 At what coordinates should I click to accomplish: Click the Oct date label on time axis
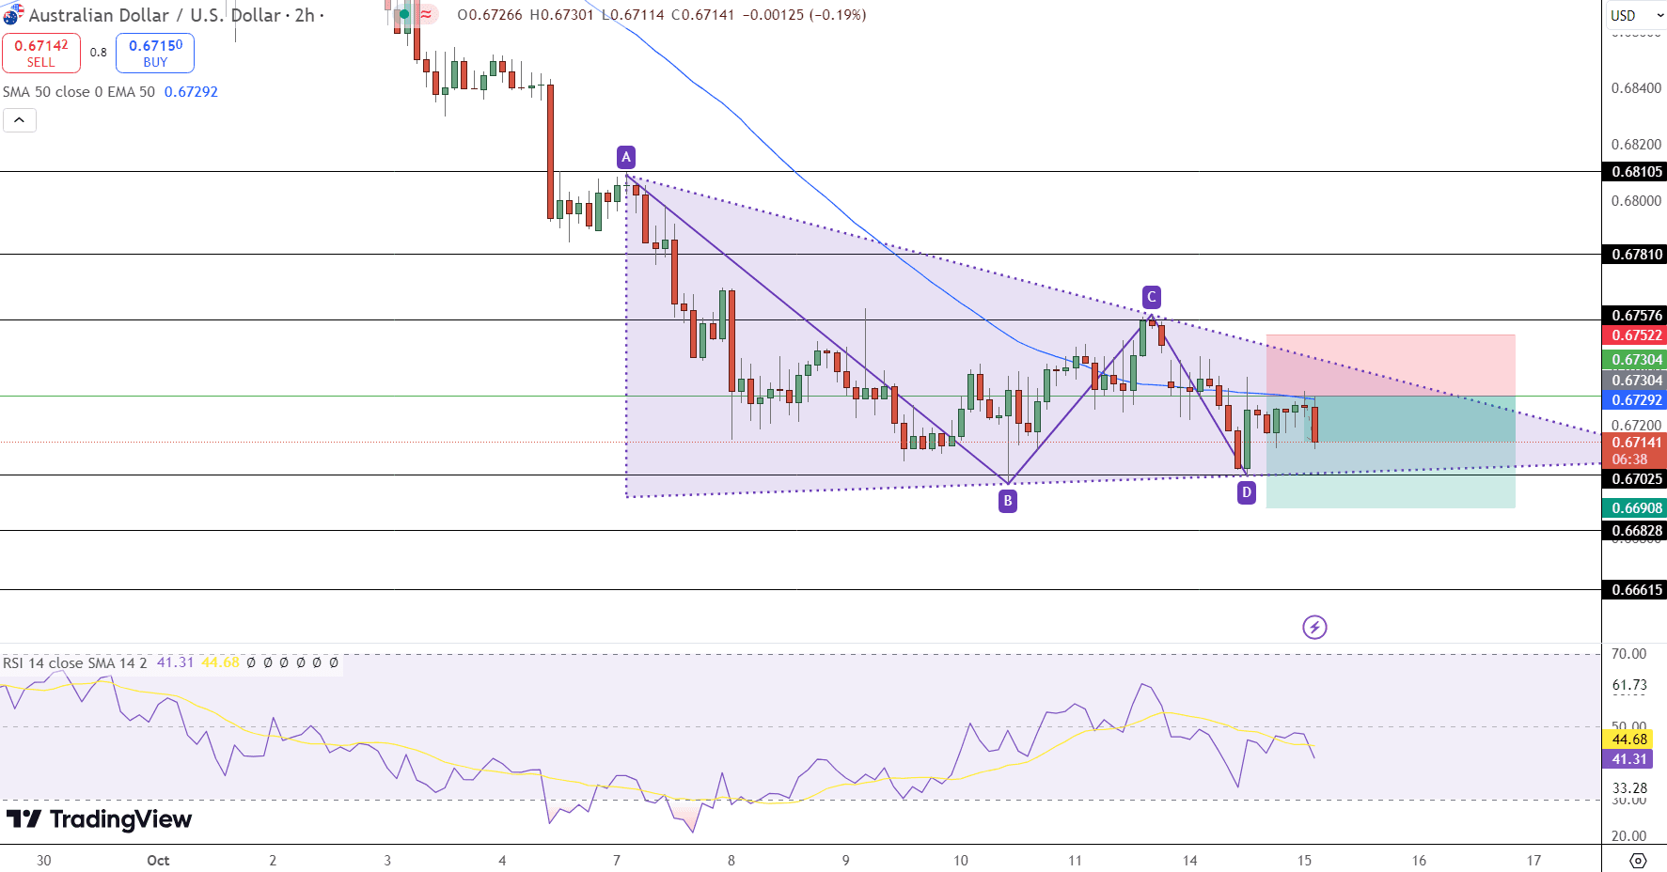pos(158,860)
